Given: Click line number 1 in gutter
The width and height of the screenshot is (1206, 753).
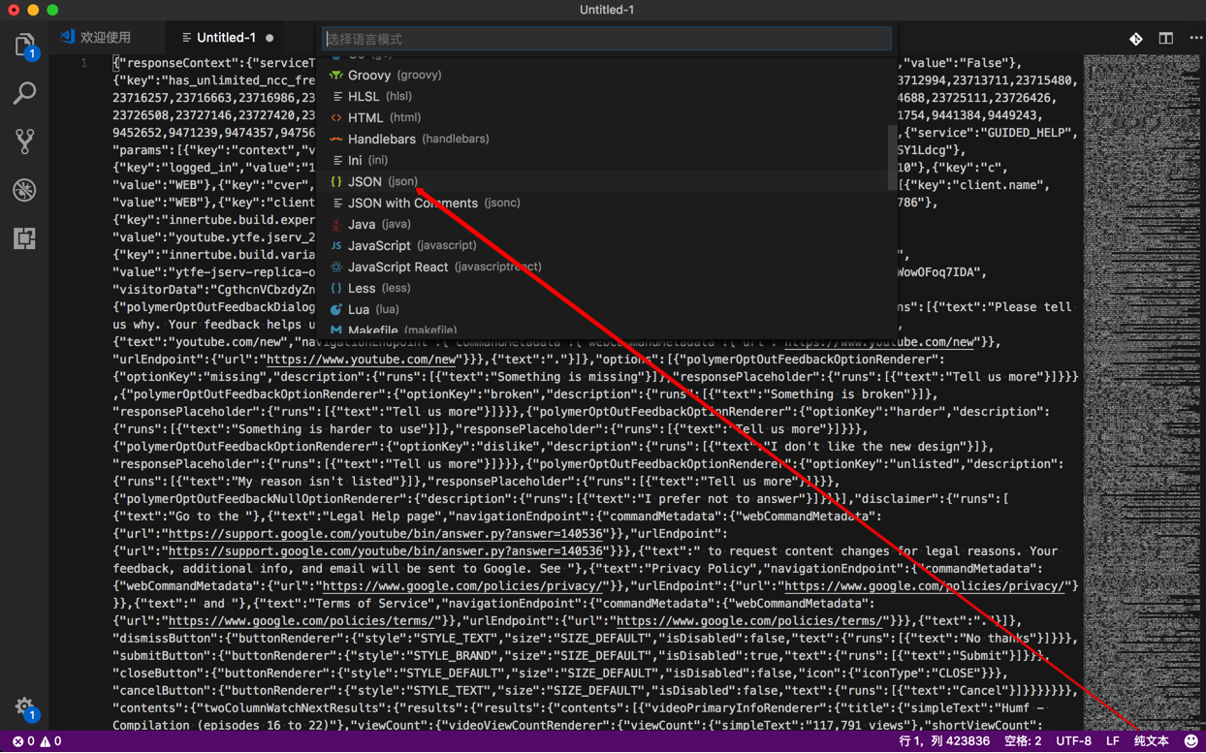Looking at the screenshot, I should tap(83, 63).
